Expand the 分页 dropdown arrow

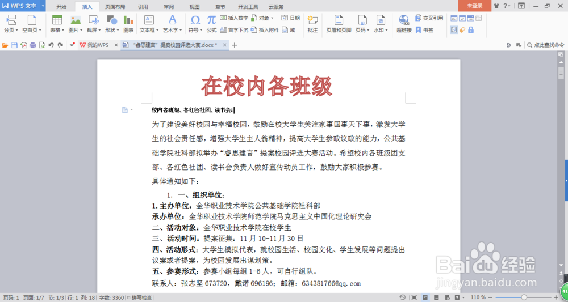16,31
